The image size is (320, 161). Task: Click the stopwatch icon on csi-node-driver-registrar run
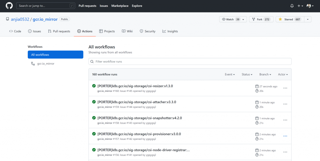(x=257, y=155)
